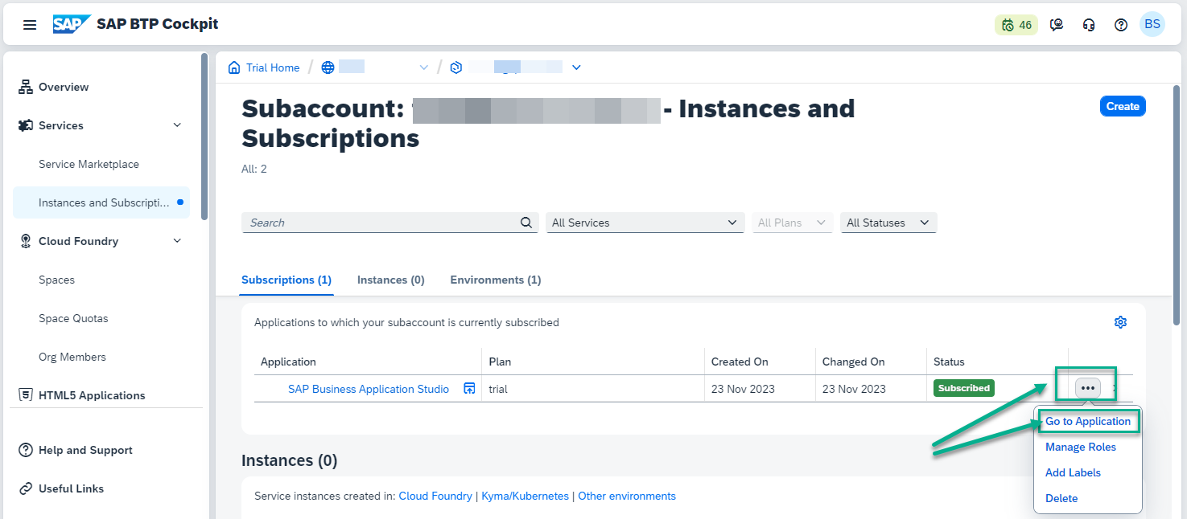Switch to the Instances (0) tab
1187x519 pixels.
pyautogui.click(x=390, y=280)
